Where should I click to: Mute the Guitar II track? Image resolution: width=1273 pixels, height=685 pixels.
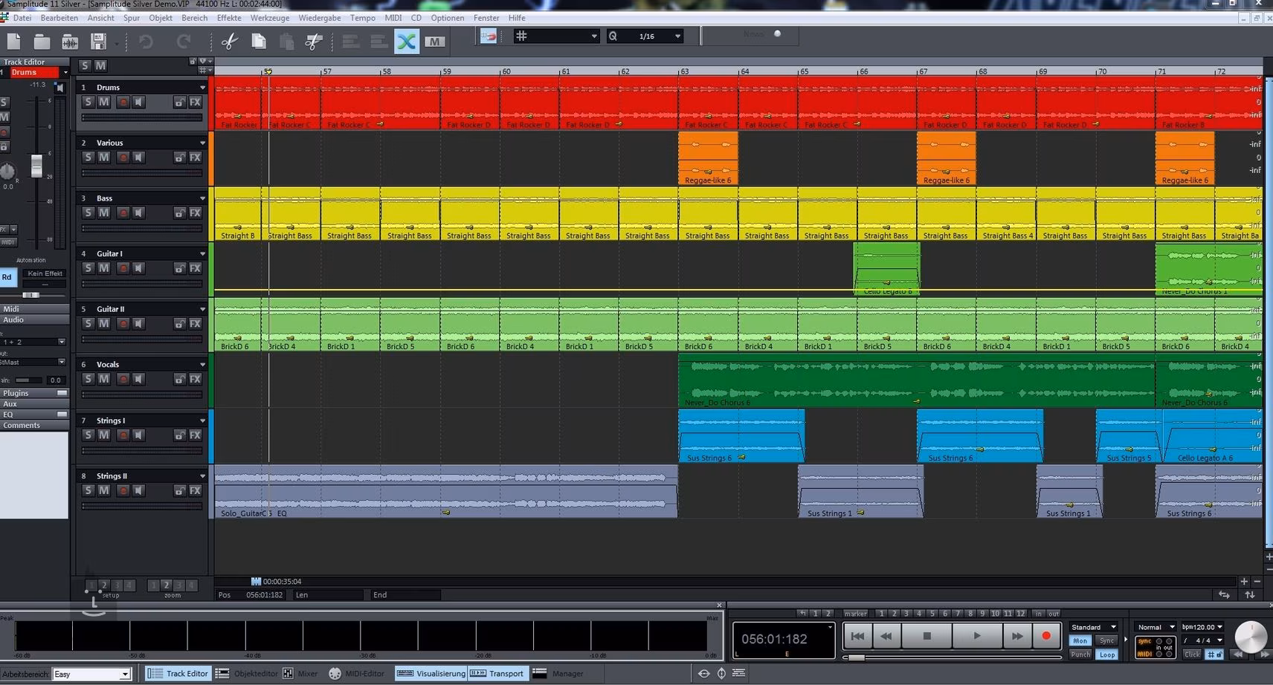tap(104, 324)
